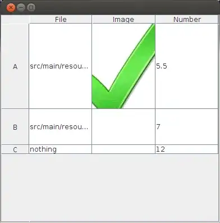220x223 pixels.
Task: Select the empty Image cell in row B
Action: [x=123, y=127]
